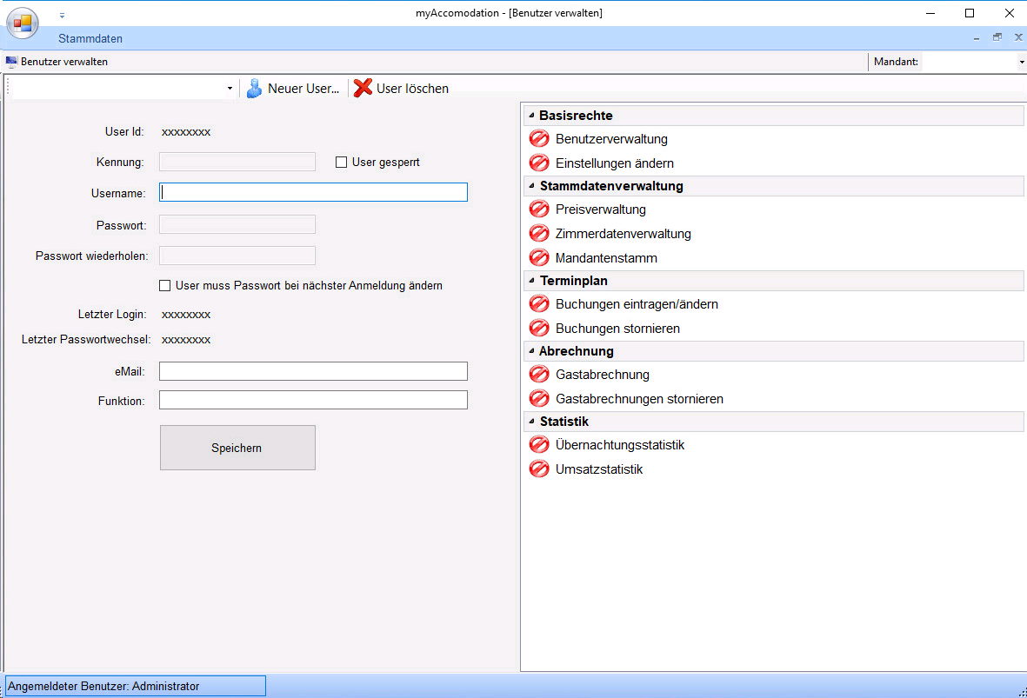The image size is (1027, 698).
Task: Click the User löschen label
Action: (412, 89)
